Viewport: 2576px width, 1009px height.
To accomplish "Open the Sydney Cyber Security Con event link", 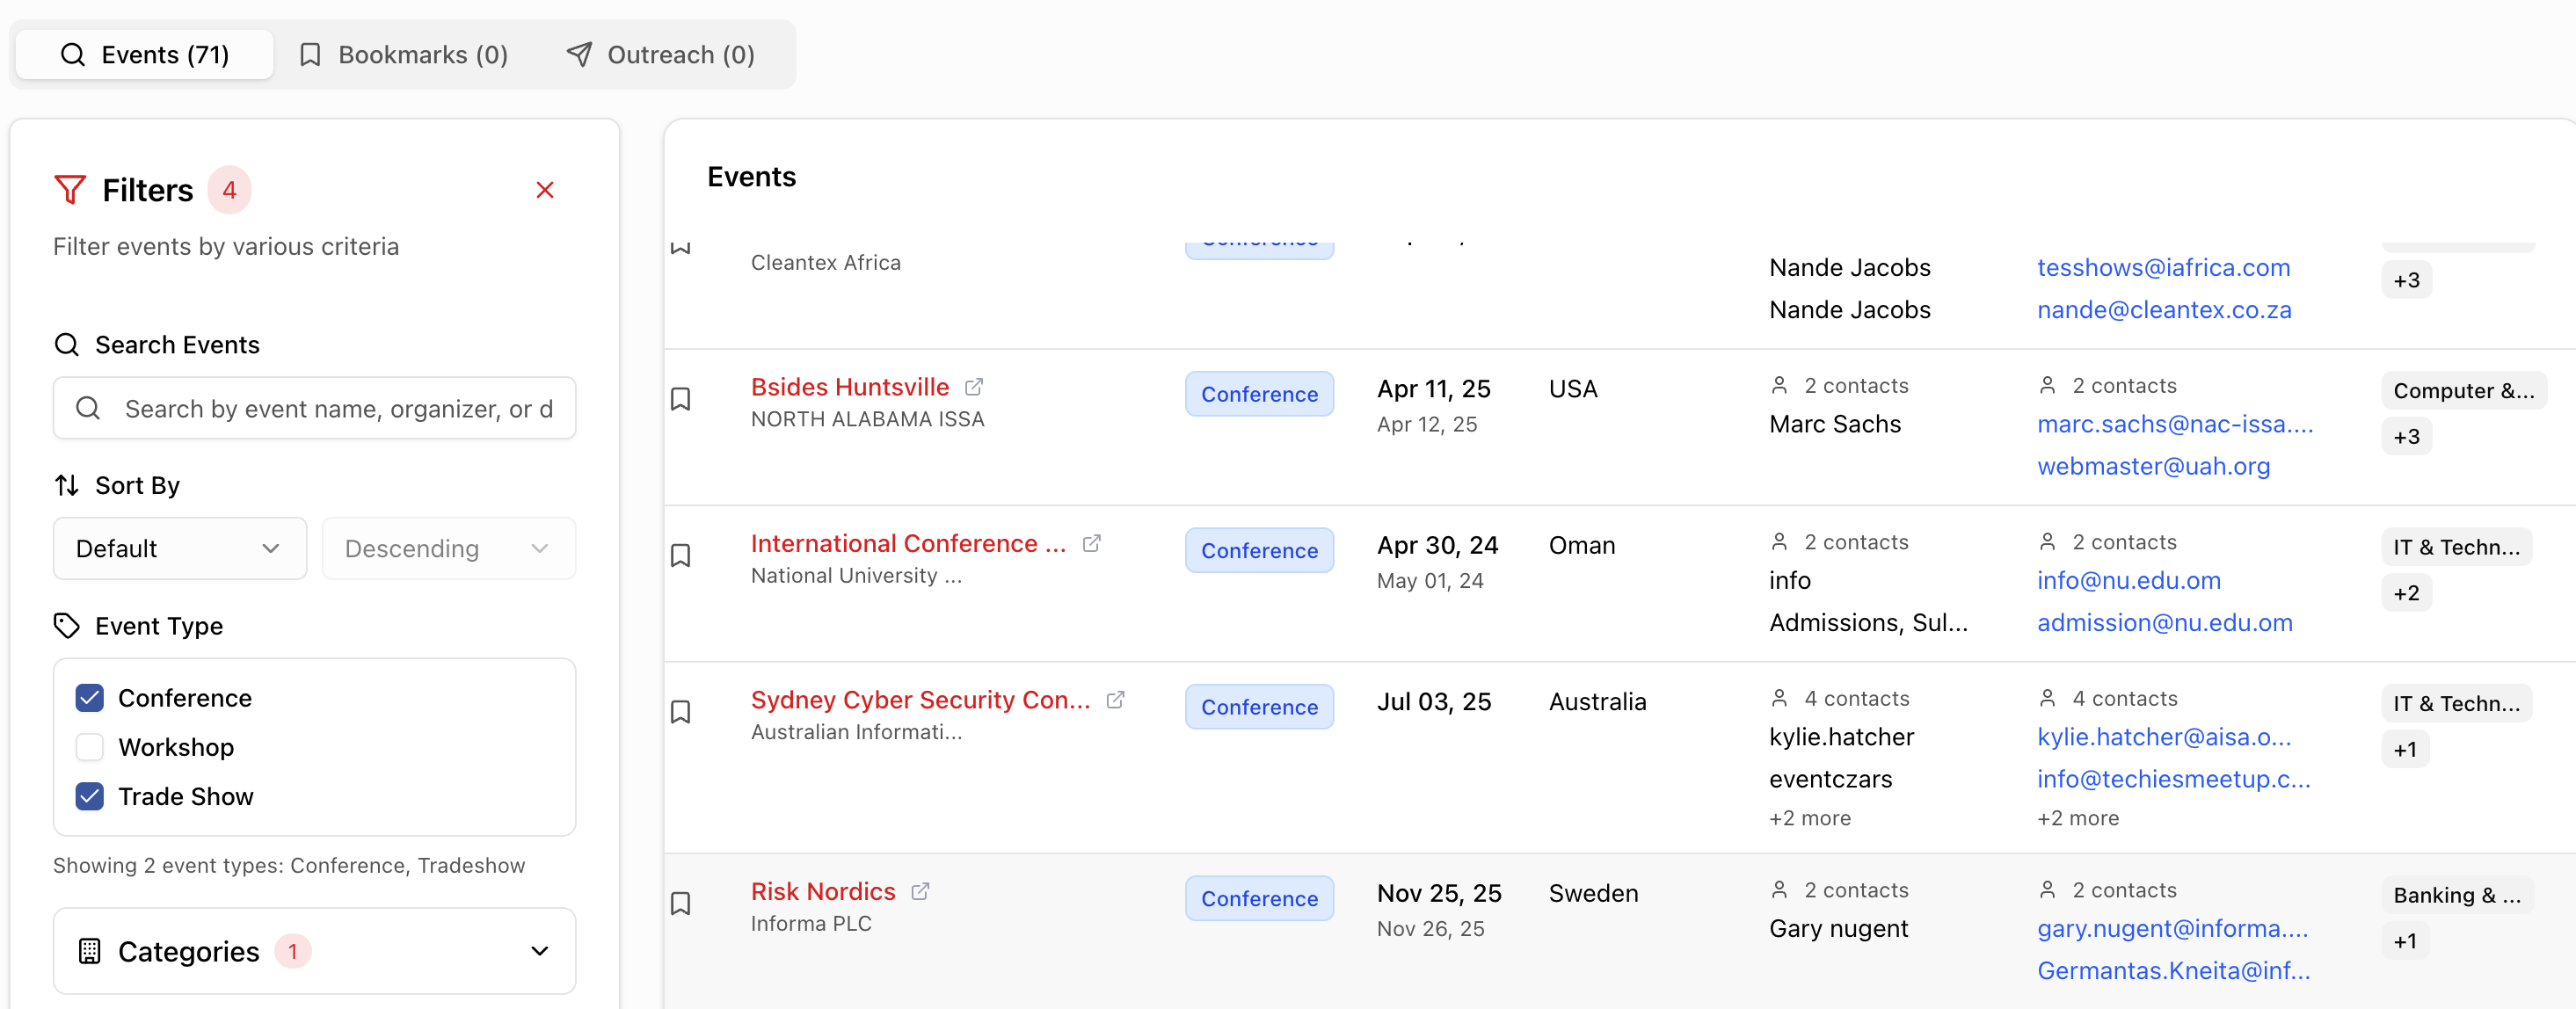I will coord(919,700).
